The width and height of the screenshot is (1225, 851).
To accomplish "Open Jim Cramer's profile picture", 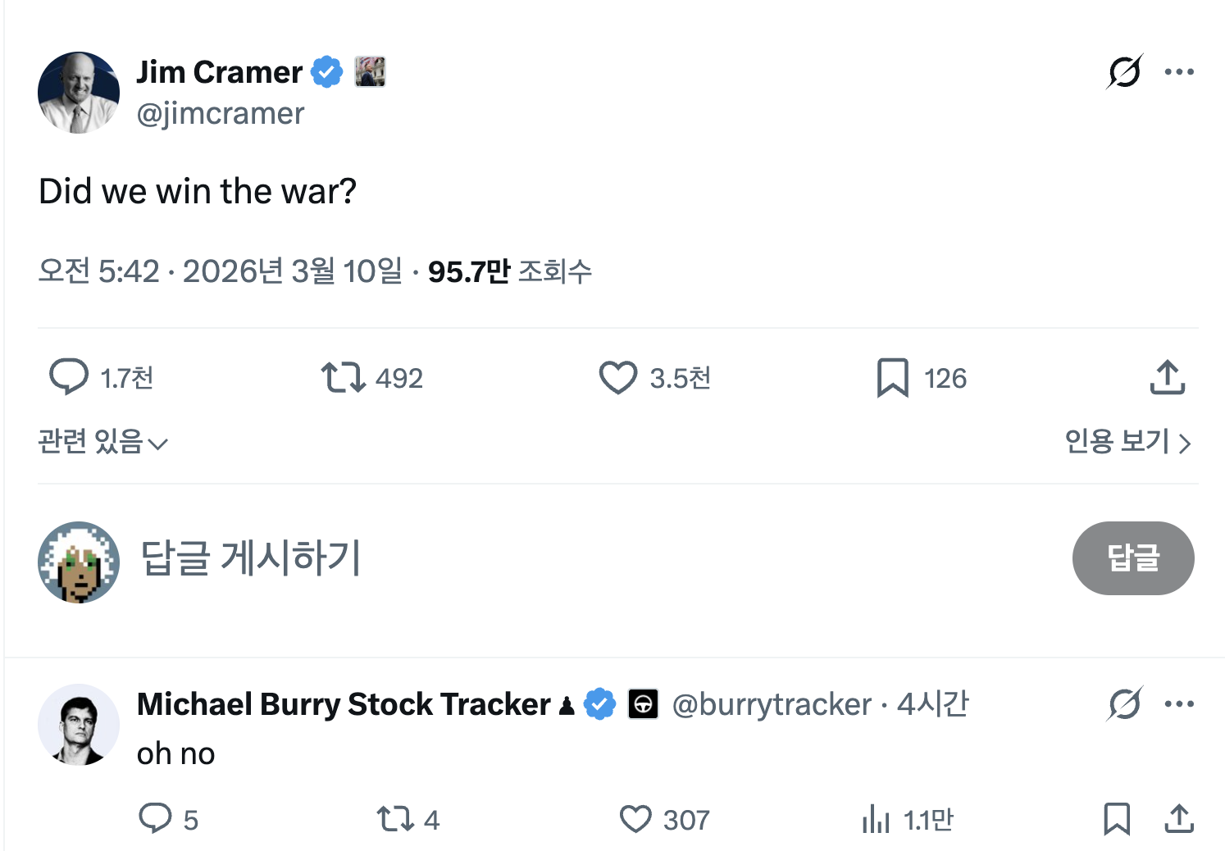I will [79, 93].
